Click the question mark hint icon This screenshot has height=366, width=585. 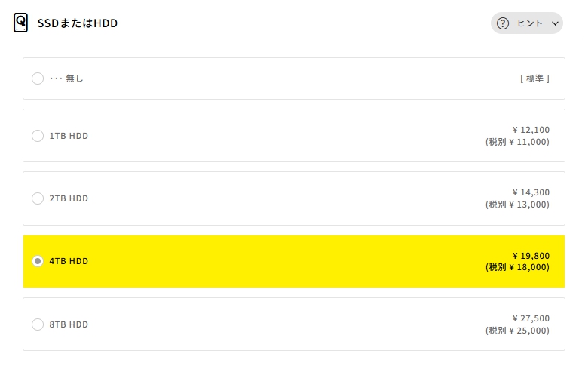pos(503,23)
